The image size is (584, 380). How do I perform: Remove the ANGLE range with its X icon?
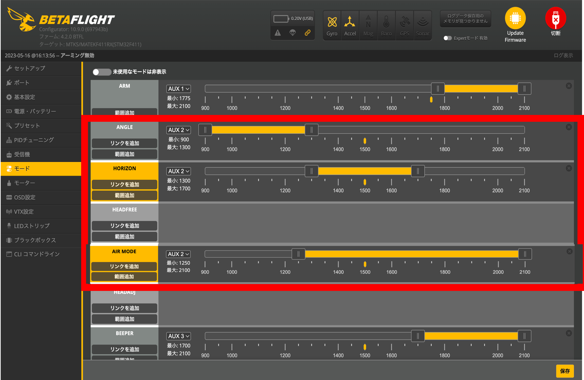tap(569, 127)
